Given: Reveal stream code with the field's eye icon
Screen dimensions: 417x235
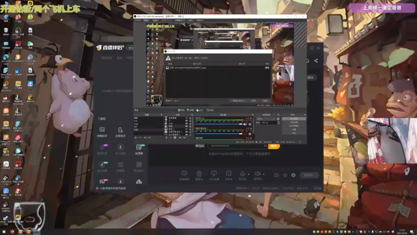Looking at the screenshot, I should (265, 146).
